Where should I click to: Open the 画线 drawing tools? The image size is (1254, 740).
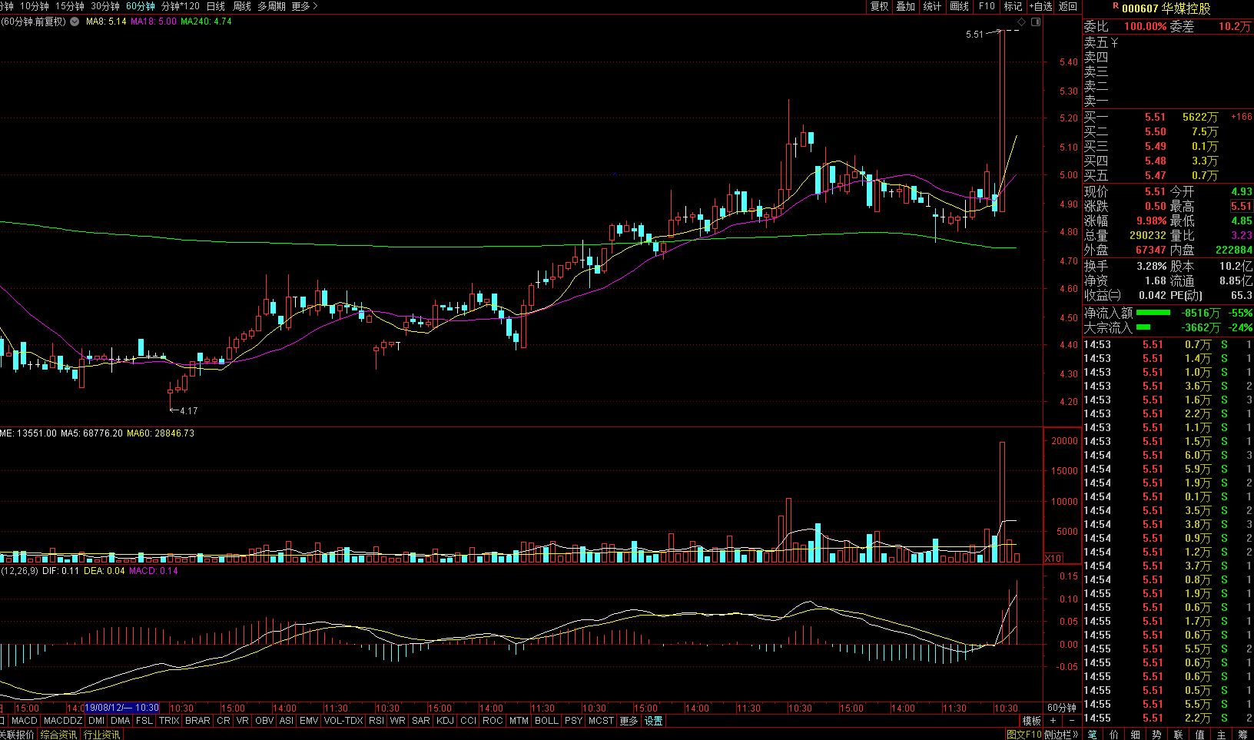959,6
